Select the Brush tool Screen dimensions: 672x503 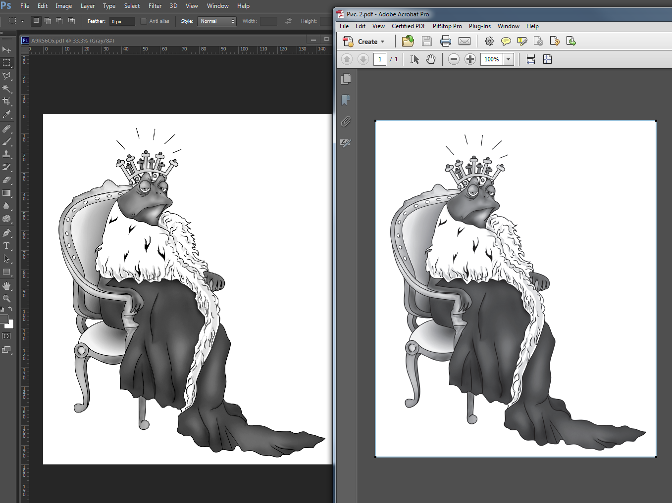(6, 141)
